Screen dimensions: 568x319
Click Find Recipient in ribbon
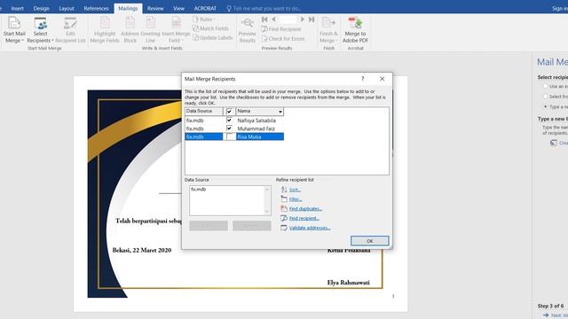[281, 29]
